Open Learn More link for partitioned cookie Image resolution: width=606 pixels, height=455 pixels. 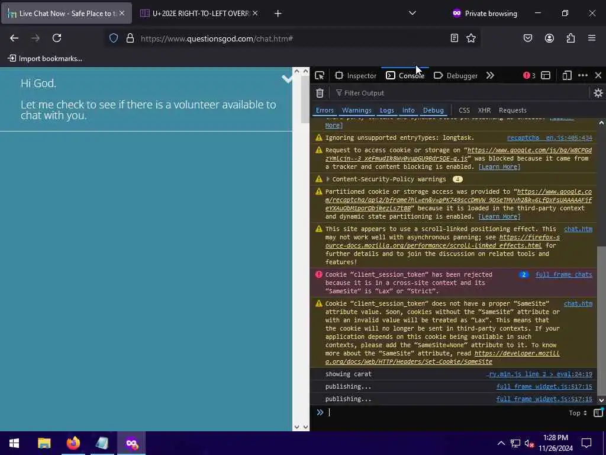click(499, 217)
